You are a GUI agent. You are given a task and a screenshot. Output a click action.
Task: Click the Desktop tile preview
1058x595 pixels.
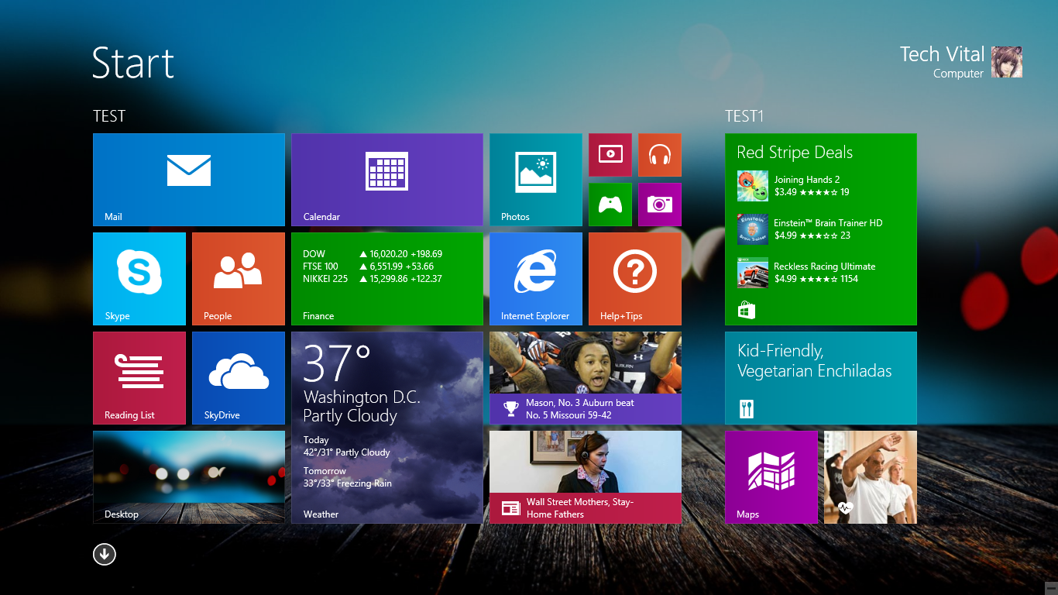pos(188,476)
